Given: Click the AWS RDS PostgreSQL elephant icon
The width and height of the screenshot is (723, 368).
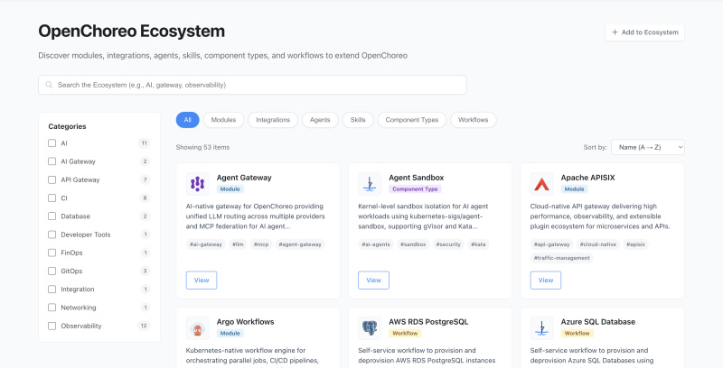Looking at the screenshot, I should 370,328.
